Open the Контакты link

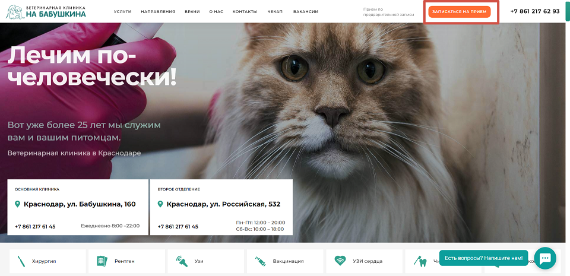tap(245, 12)
